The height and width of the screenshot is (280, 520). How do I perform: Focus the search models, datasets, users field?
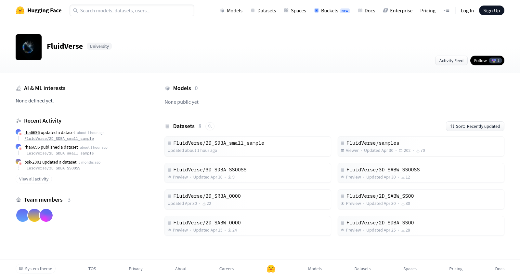[x=132, y=10]
